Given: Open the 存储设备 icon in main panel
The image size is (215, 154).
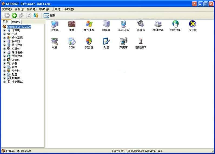Looking at the screenshot, I should [158, 24].
